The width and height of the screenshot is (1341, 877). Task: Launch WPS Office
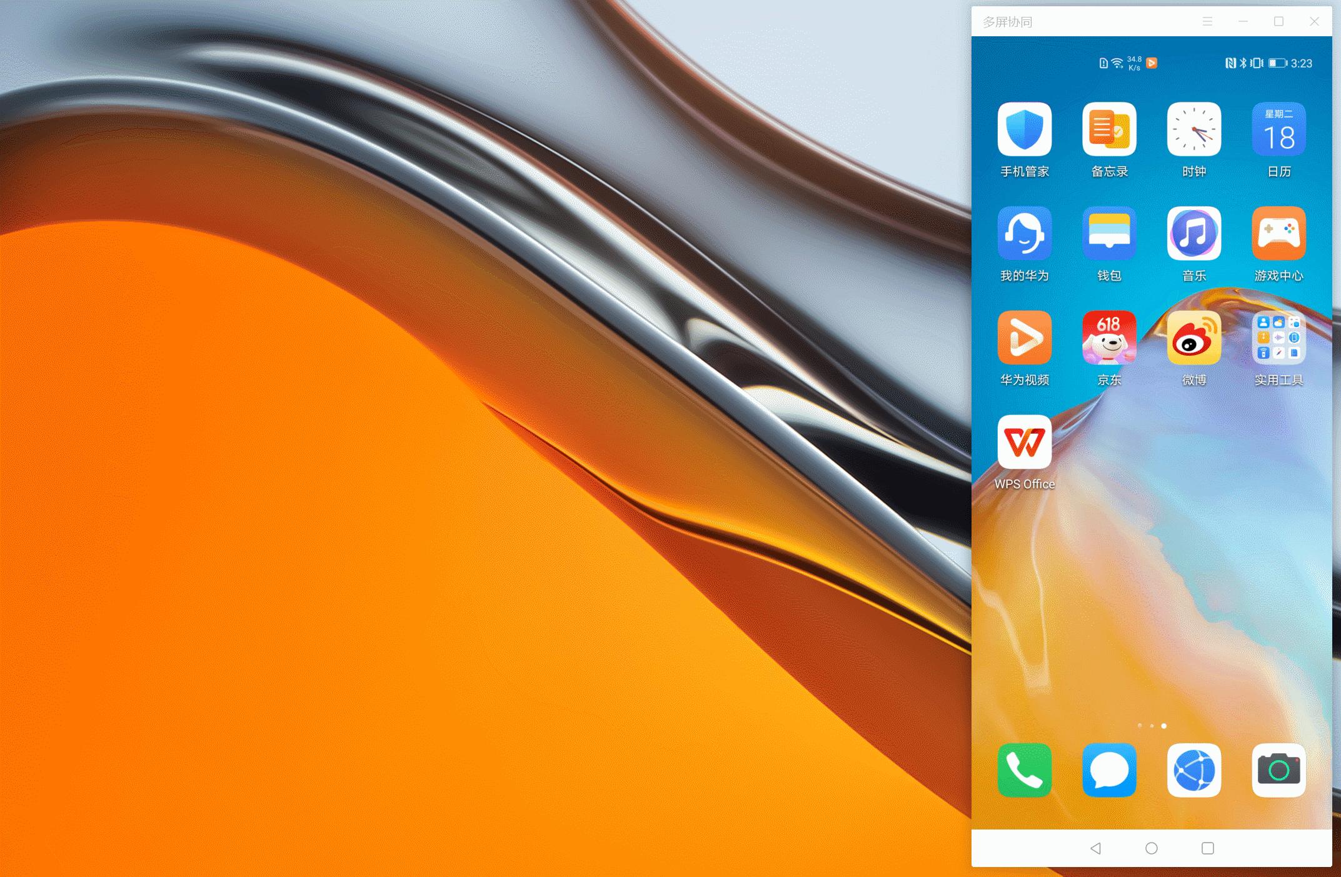[1024, 442]
